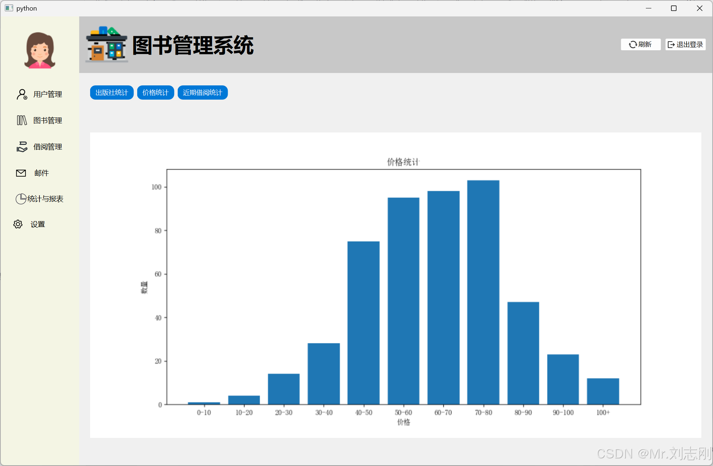
Task: Click the mail envelope icon
Action: pyautogui.click(x=21, y=173)
